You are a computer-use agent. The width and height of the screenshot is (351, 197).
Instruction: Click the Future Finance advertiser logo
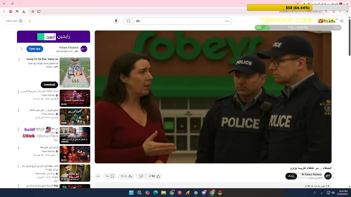[x=84, y=49]
